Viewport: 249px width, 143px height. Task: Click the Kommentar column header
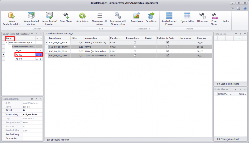point(187,38)
